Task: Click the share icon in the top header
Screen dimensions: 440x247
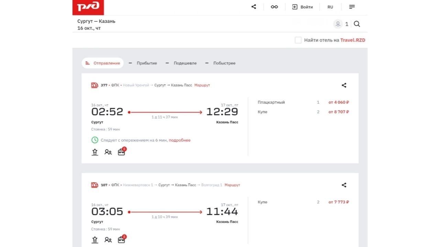Action: [254, 7]
